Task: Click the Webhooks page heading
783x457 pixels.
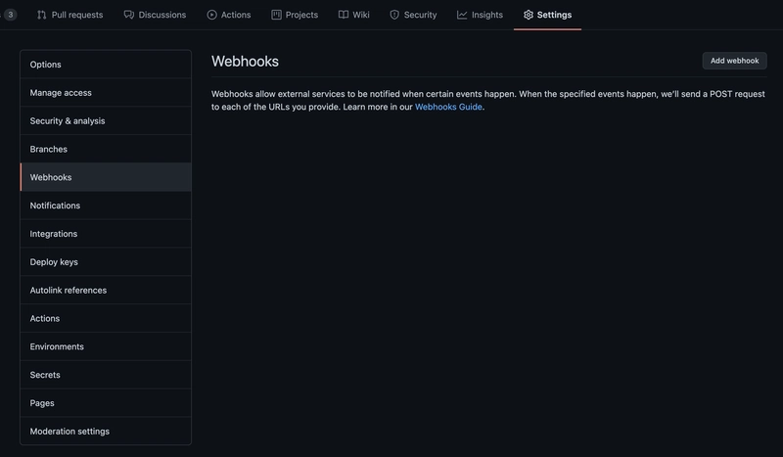Action: coord(245,61)
